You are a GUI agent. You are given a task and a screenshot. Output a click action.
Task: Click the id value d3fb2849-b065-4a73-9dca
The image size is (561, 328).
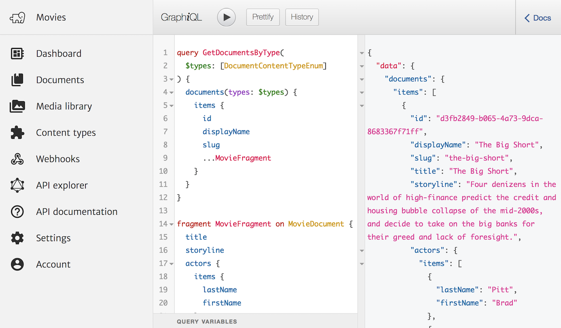(490, 118)
